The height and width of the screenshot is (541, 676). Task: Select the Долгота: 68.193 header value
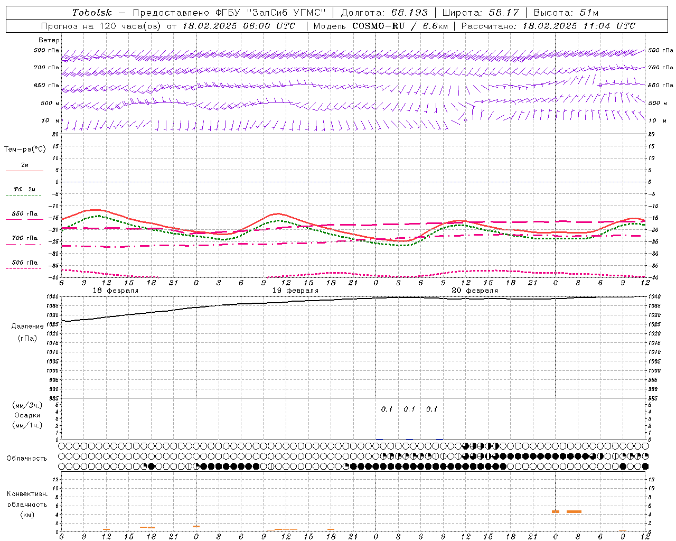pyautogui.click(x=384, y=13)
